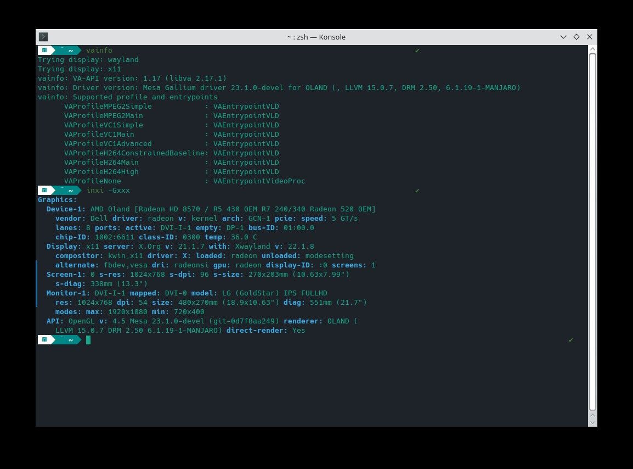This screenshot has height=469, width=633.
Task: Click the s-size value '270x203mm'
Action: [268, 274]
